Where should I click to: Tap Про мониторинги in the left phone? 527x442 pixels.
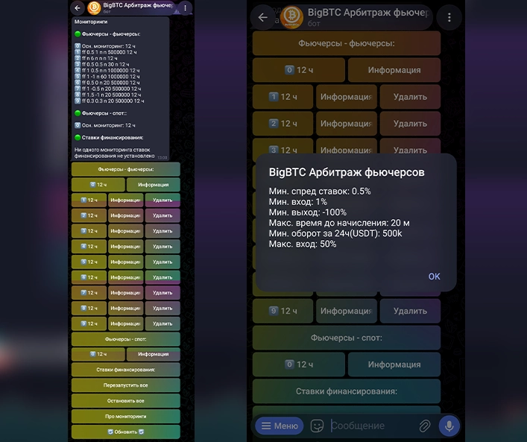[126, 416]
